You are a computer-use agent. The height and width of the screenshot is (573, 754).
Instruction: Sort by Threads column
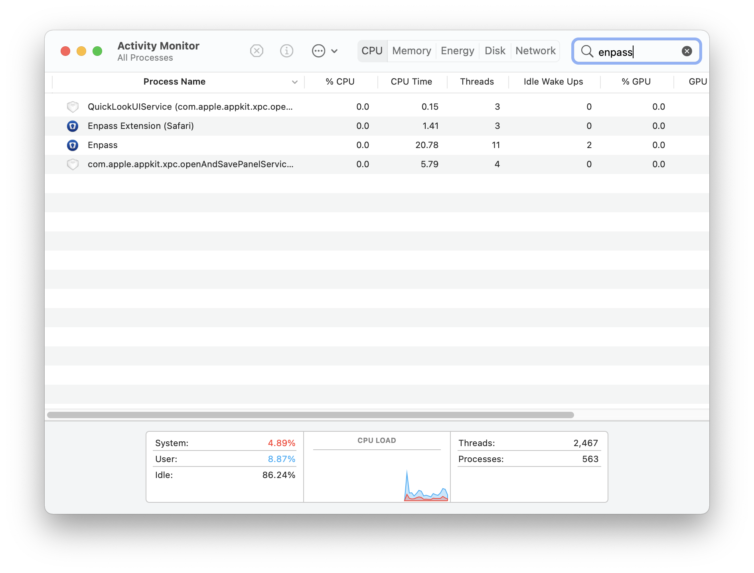coord(477,82)
